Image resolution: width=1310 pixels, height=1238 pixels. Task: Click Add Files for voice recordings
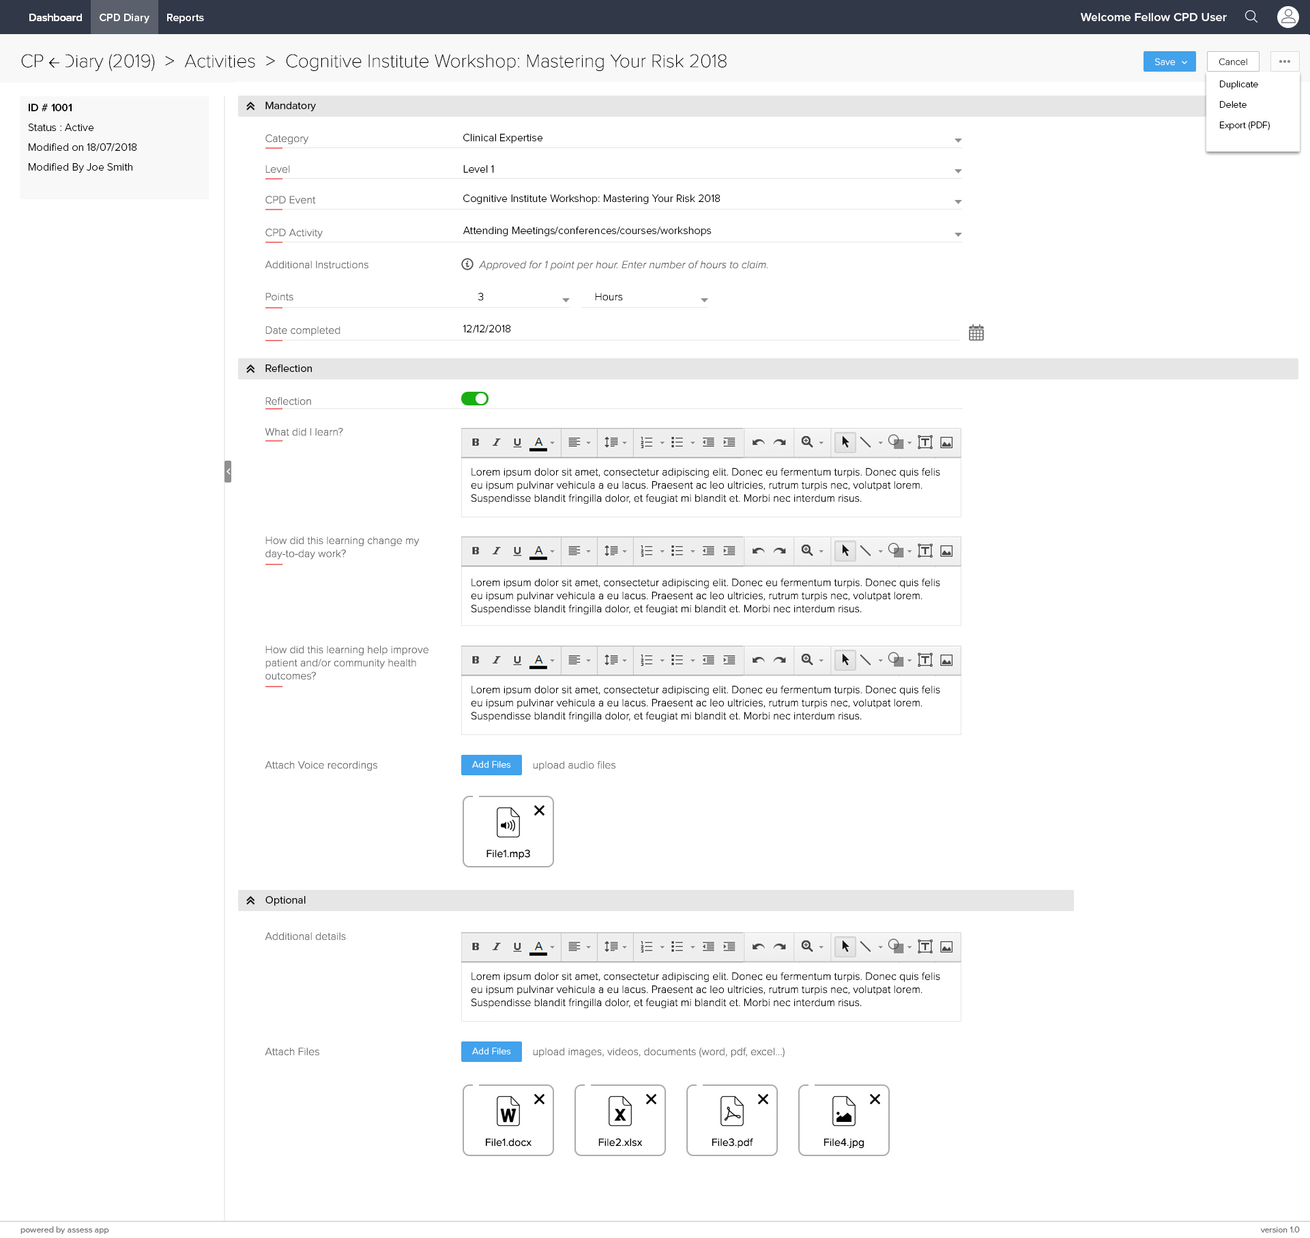[491, 765]
